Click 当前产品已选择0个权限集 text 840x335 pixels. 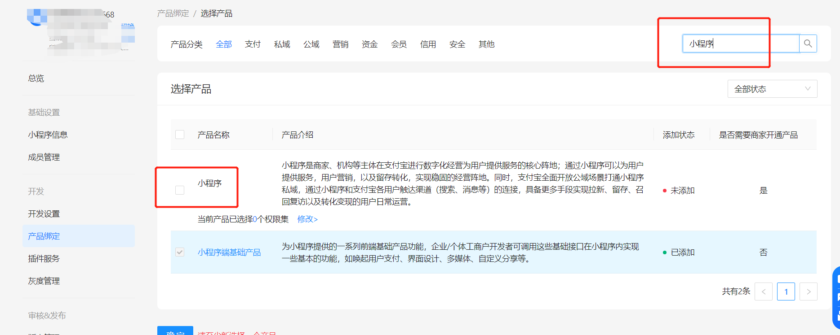(243, 219)
